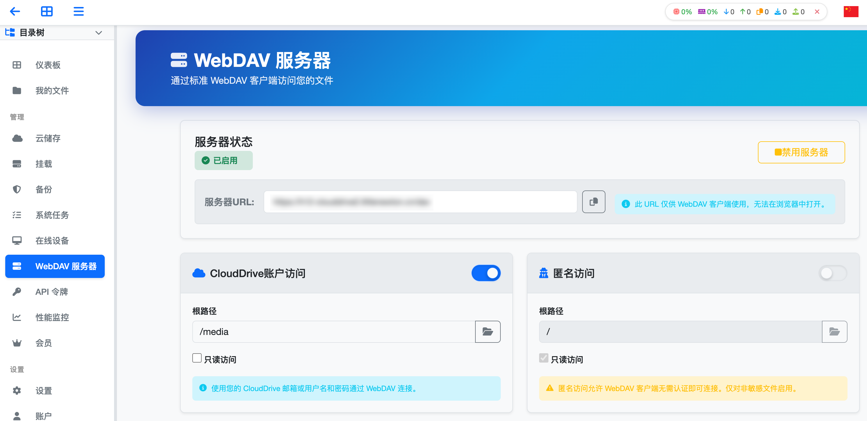Image resolution: width=867 pixels, height=421 pixels.
Task: Go to the 备份 section
Action: point(43,189)
